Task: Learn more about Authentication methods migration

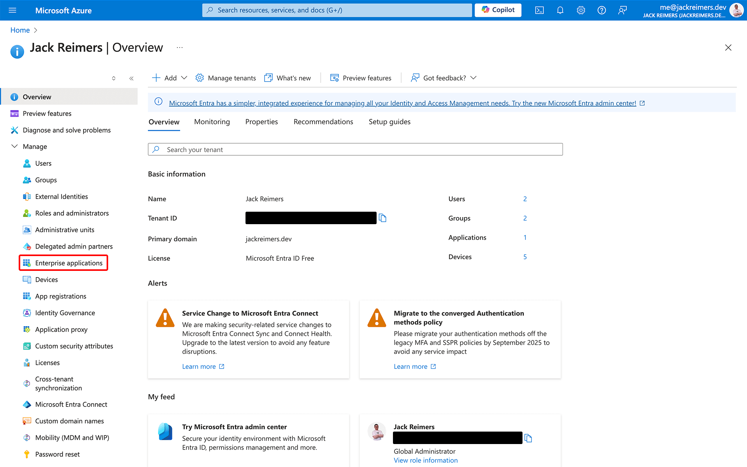Action: point(415,367)
